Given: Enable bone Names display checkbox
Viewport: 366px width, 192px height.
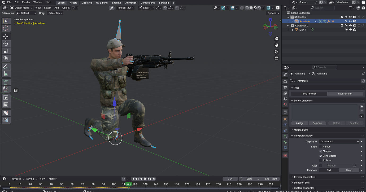Looking at the screenshot, I should 321,147.
